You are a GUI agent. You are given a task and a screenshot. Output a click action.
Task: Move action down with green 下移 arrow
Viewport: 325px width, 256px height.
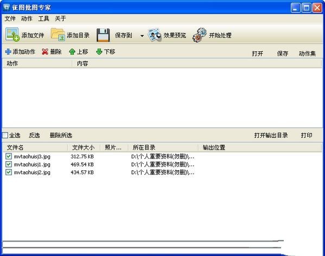point(99,52)
